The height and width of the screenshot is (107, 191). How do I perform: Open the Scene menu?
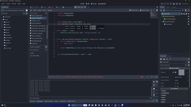[x=3, y=4]
